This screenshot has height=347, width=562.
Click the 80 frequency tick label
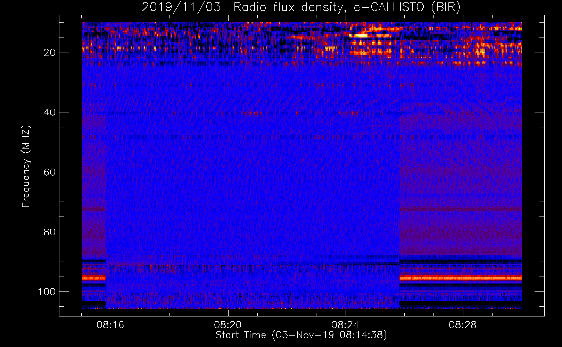(x=50, y=232)
